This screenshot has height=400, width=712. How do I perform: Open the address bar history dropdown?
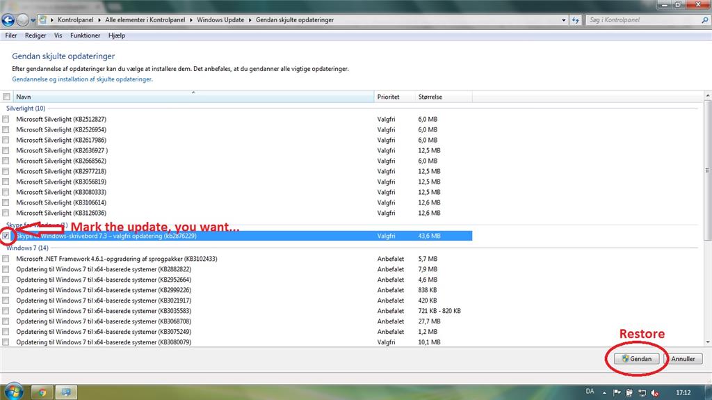click(563, 20)
